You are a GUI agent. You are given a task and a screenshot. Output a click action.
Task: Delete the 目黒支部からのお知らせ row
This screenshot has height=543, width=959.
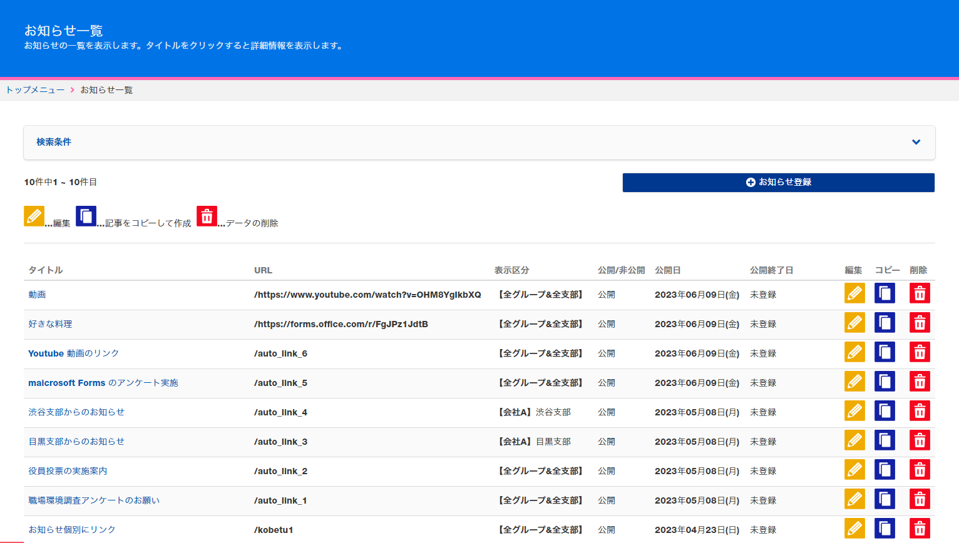[920, 440]
